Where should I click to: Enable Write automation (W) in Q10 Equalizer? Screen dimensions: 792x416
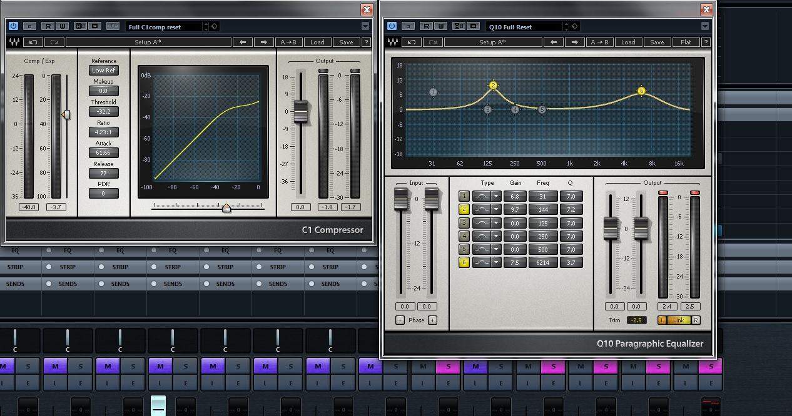point(441,26)
